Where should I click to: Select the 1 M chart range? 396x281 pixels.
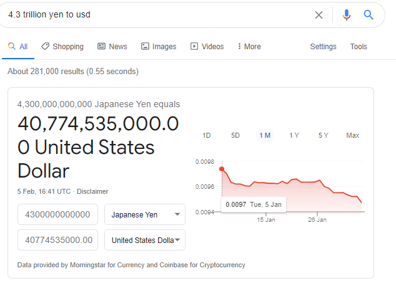tap(265, 136)
